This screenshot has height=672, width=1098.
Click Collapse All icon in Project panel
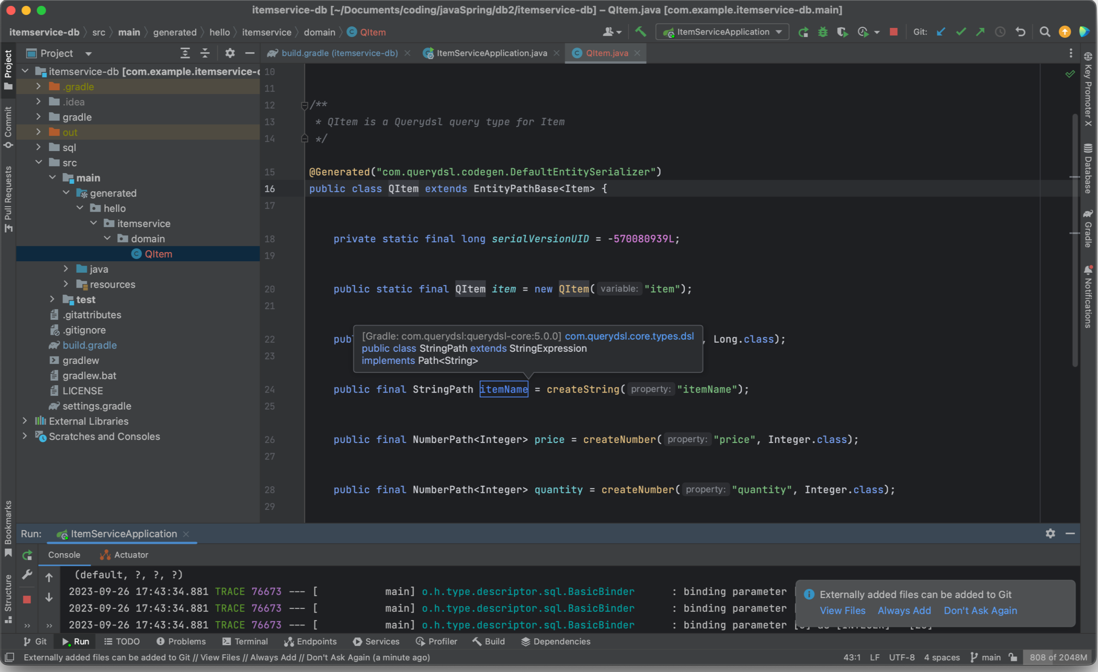pos(205,54)
